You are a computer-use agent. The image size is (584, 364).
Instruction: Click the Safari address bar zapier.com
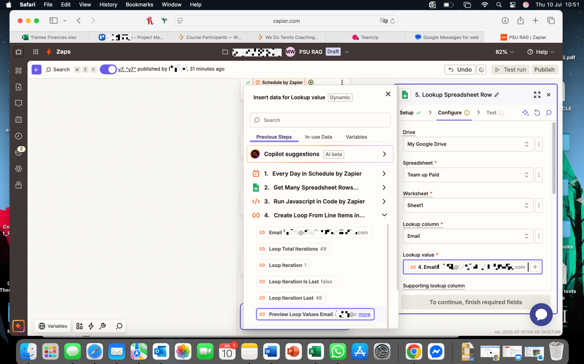click(x=286, y=21)
